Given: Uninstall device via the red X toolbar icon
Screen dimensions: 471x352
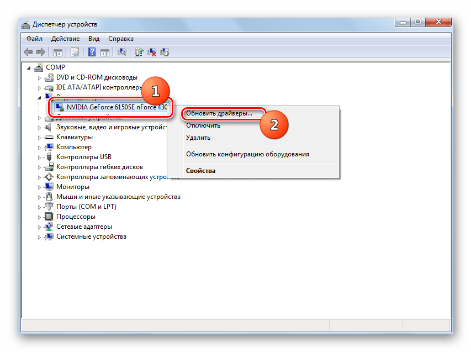Looking at the screenshot, I should tap(152, 52).
